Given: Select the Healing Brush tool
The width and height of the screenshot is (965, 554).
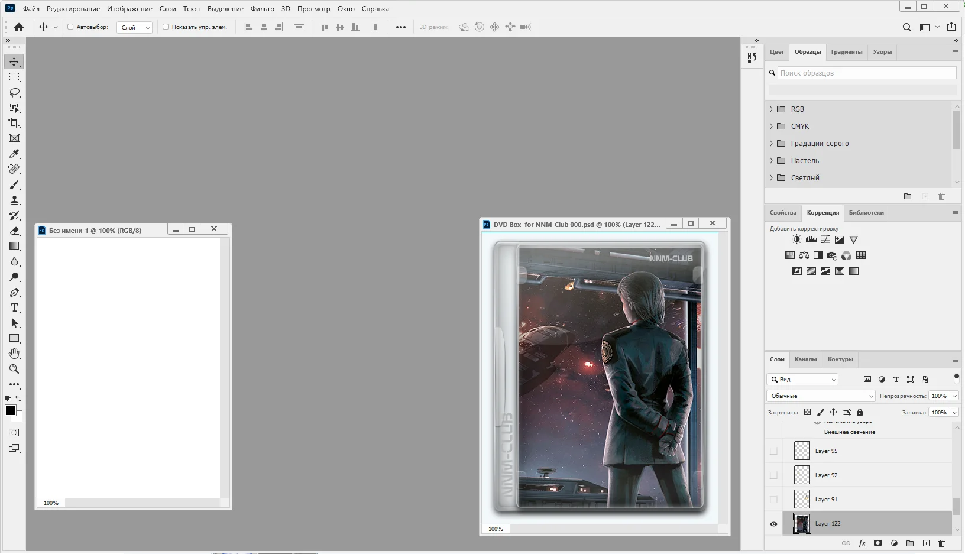Looking at the screenshot, I should [14, 170].
